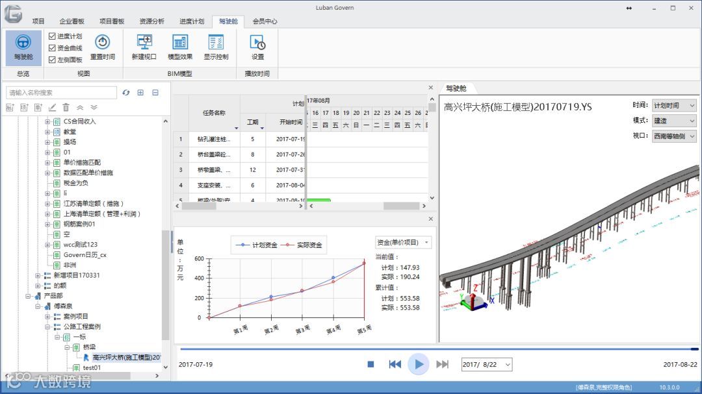Click the collapse-all minus icon in tree toolbar
The width and height of the screenshot is (702, 394).
coord(155,93)
